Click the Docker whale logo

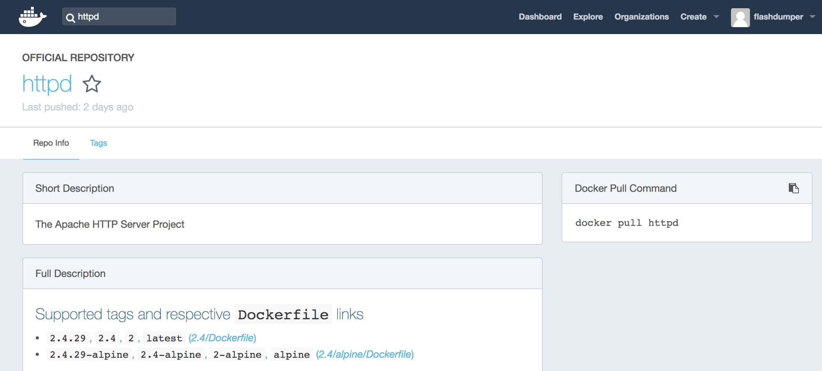[x=32, y=17]
